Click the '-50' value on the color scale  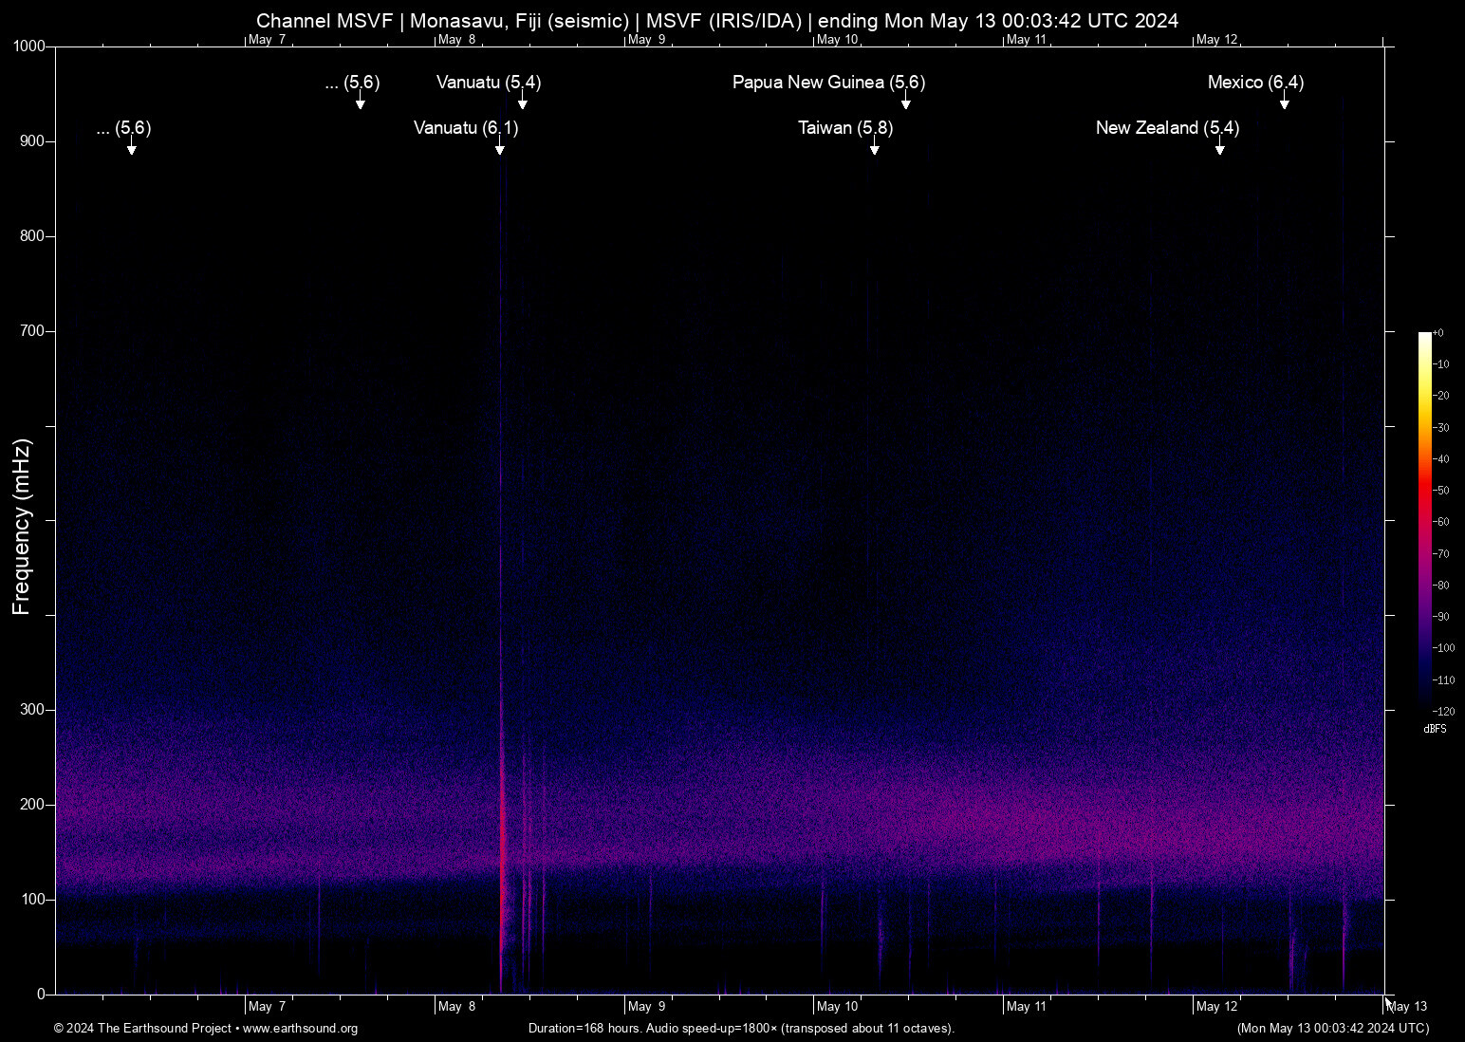1442,491
